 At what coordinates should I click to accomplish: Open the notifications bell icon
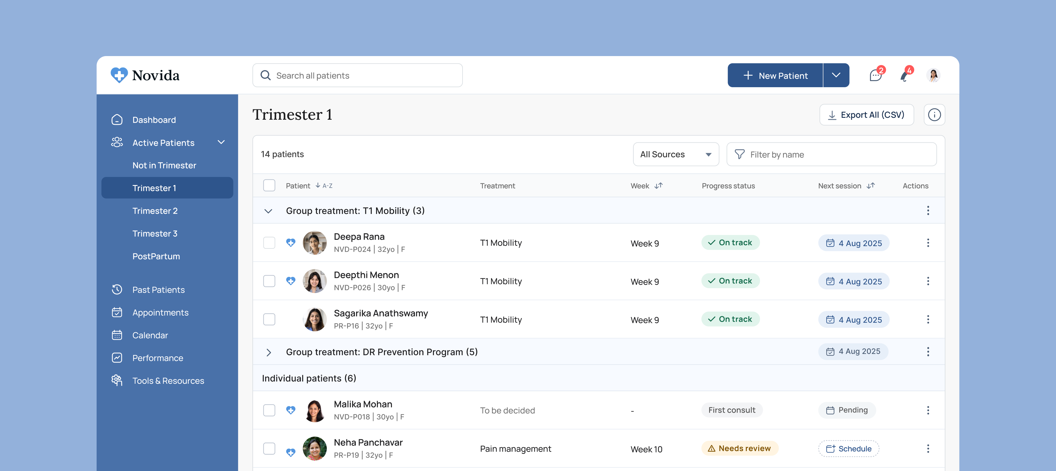pos(904,76)
